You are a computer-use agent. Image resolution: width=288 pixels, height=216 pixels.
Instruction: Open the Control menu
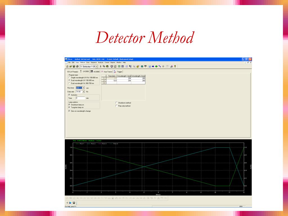[107, 62]
